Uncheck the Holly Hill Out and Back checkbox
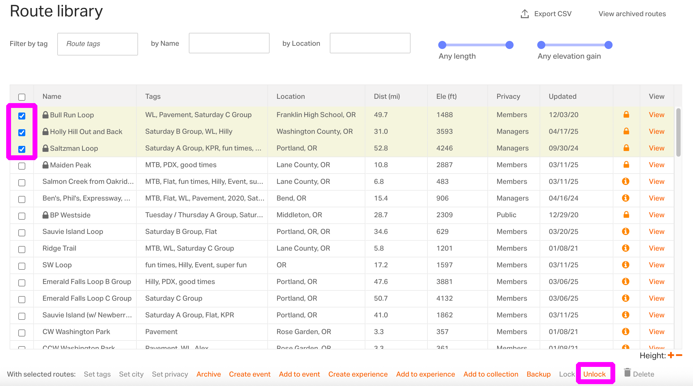693x386 pixels. [22, 132]
